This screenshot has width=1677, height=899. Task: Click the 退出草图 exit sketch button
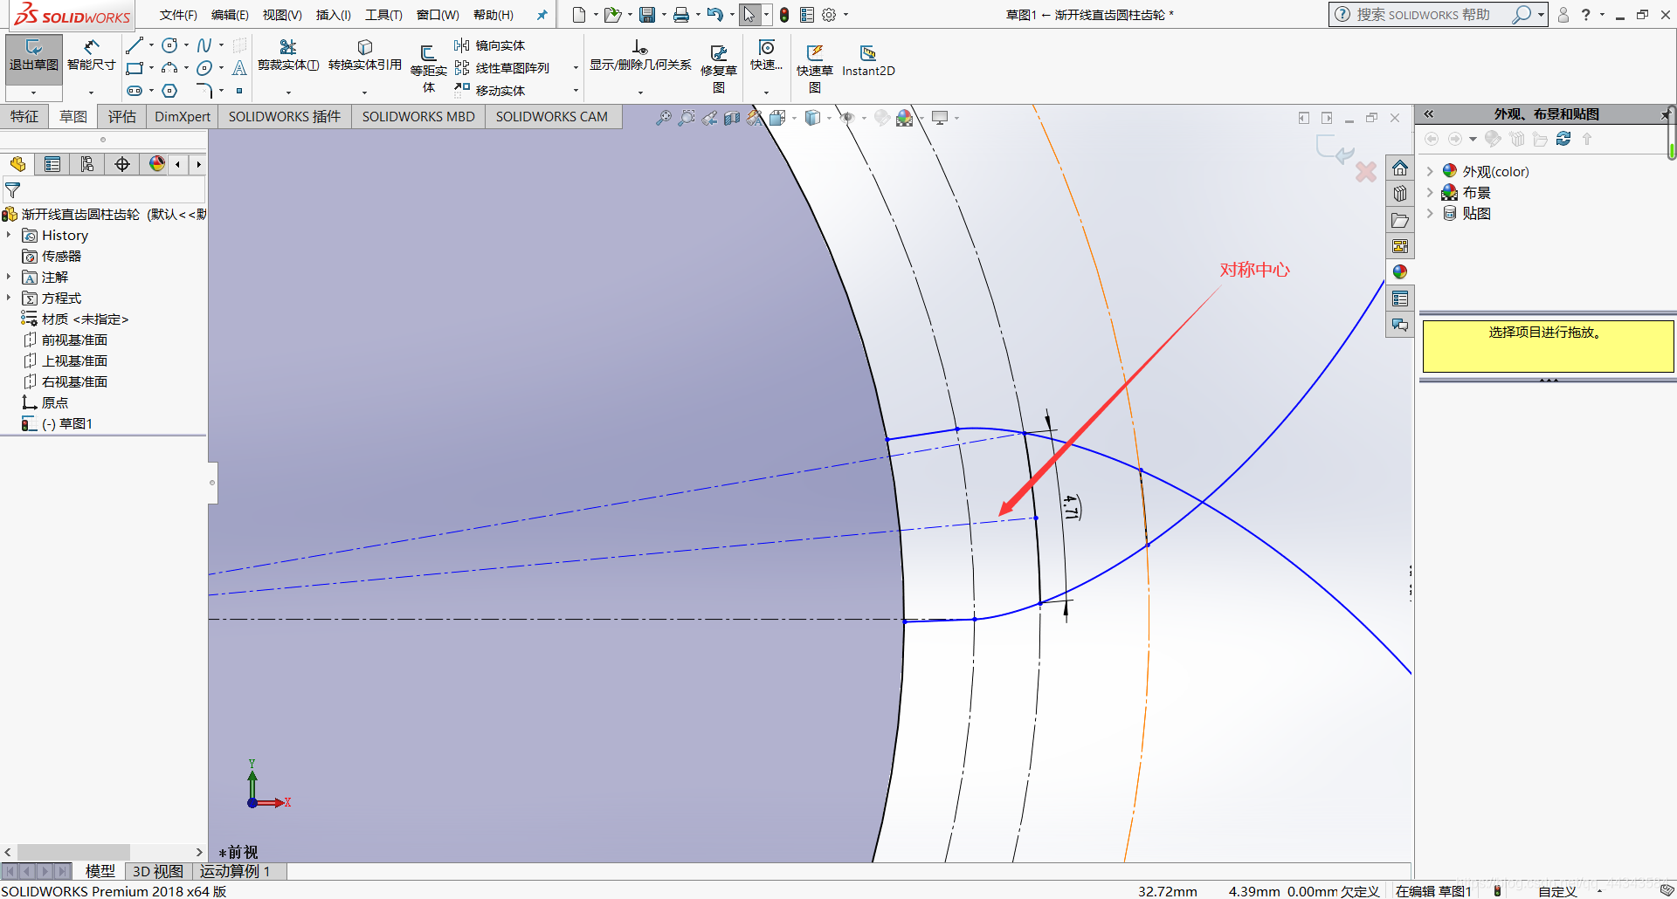[33, 56]
